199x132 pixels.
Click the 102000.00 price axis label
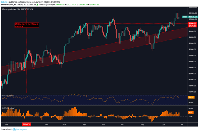(193, 13)
